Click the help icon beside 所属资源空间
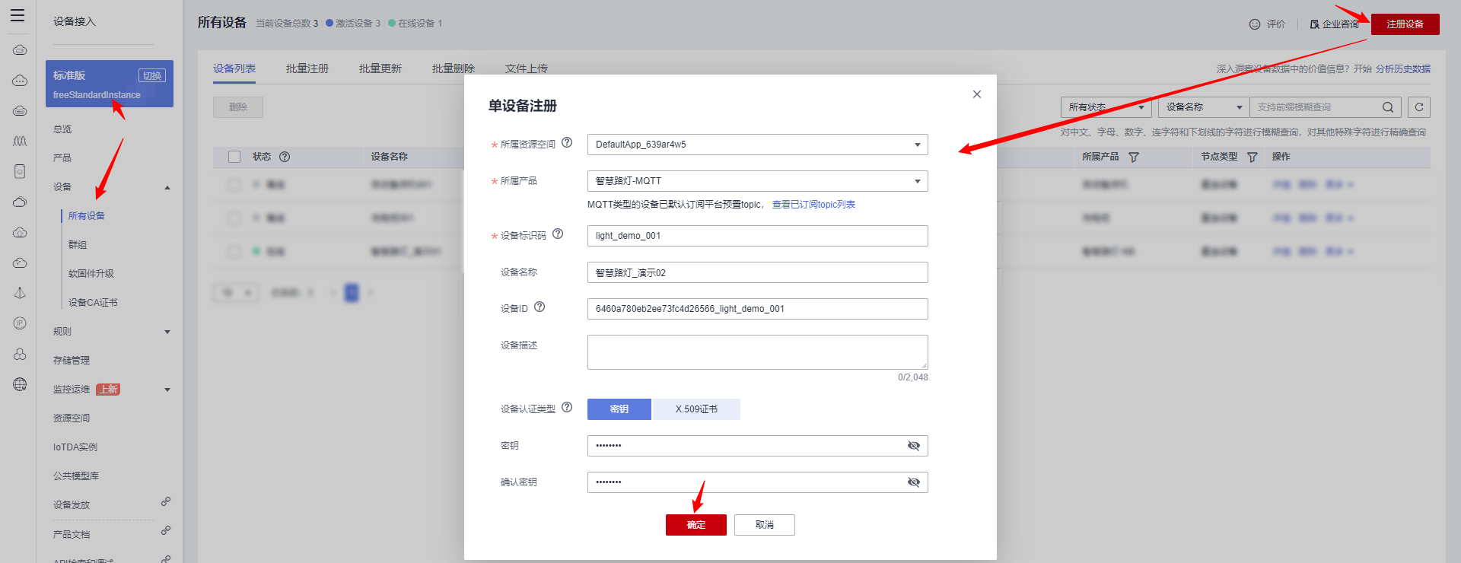The width and height of the screenshot is (1461, 563). click(x=567, y=142)
